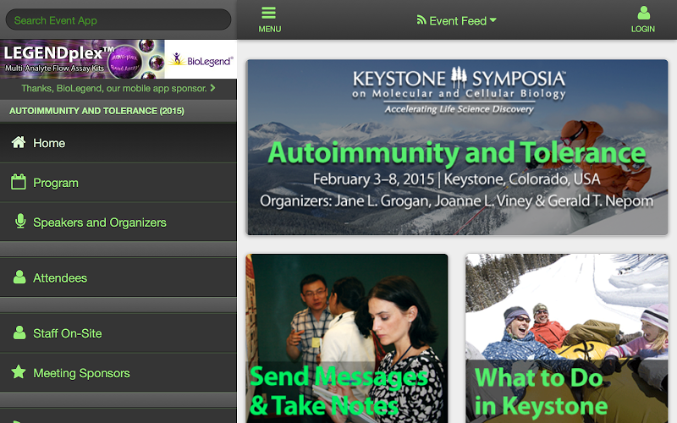Click the Attendees person icon
The height and width of the screenshot is (423, 677).
19,277
